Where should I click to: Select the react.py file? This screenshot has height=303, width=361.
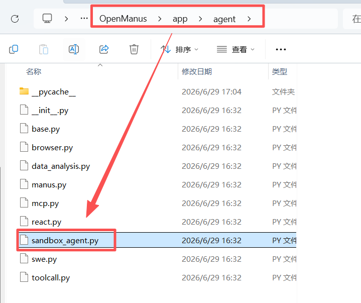pos(47,222)
